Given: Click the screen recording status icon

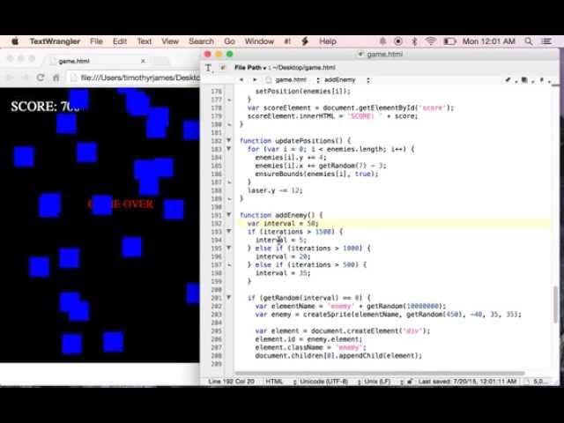Looking at the screenshot, I should (398, 41).
